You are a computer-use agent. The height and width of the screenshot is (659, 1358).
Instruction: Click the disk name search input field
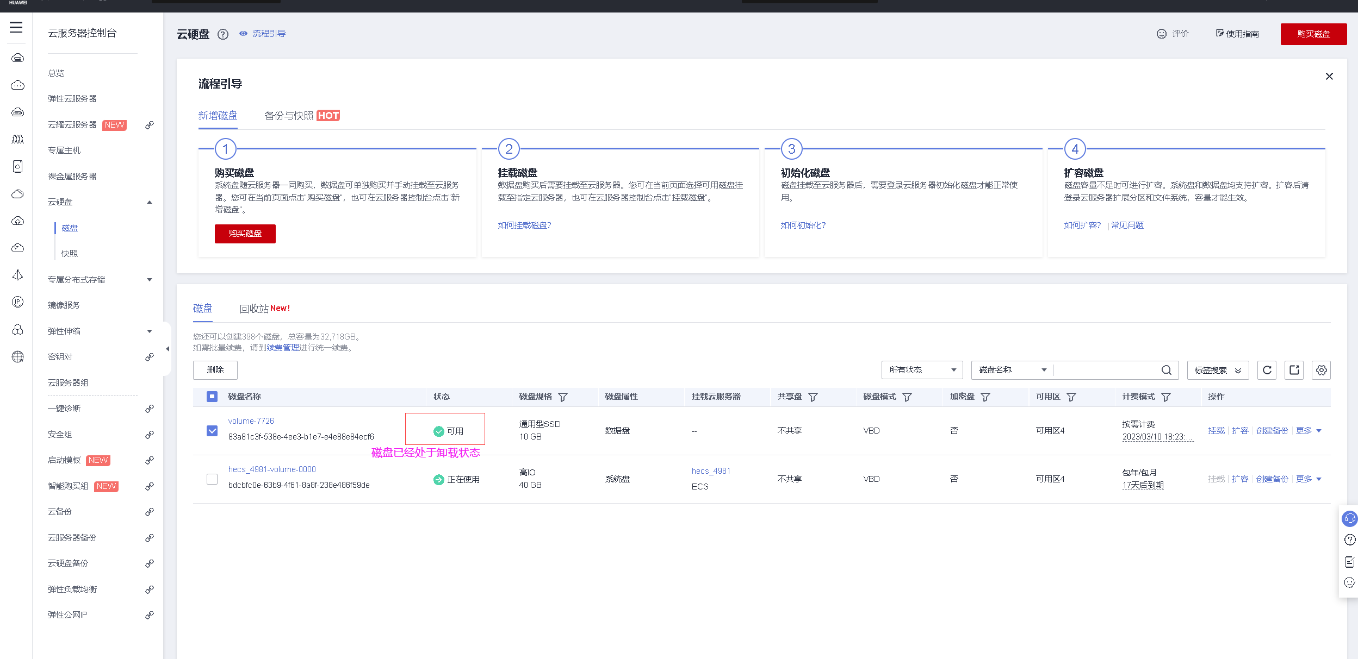click(1107, 370)
